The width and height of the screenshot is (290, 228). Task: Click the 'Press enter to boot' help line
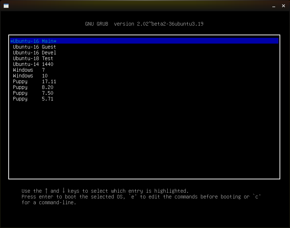pyautogui.click(x=141, y=197)
